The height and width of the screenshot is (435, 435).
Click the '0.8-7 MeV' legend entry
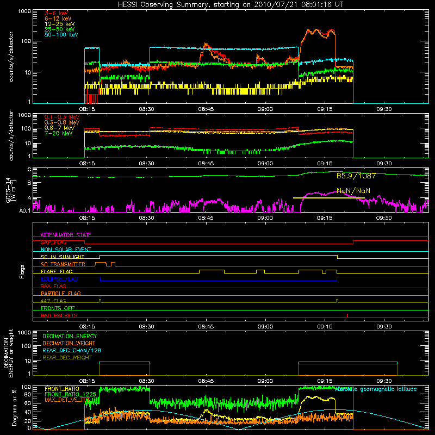click(x=59, y=128)
